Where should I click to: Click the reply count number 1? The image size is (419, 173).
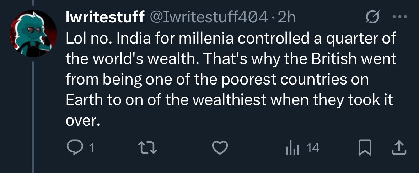coord(91,148)
